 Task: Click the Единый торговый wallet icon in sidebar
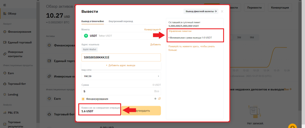[5, 42]
